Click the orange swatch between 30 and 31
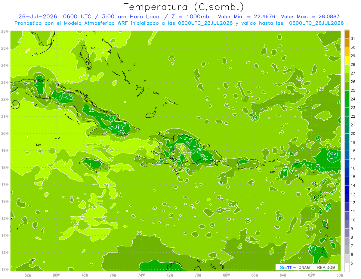Image resolution: width=361 pixels, height=279 pixels. pos(347,43)
